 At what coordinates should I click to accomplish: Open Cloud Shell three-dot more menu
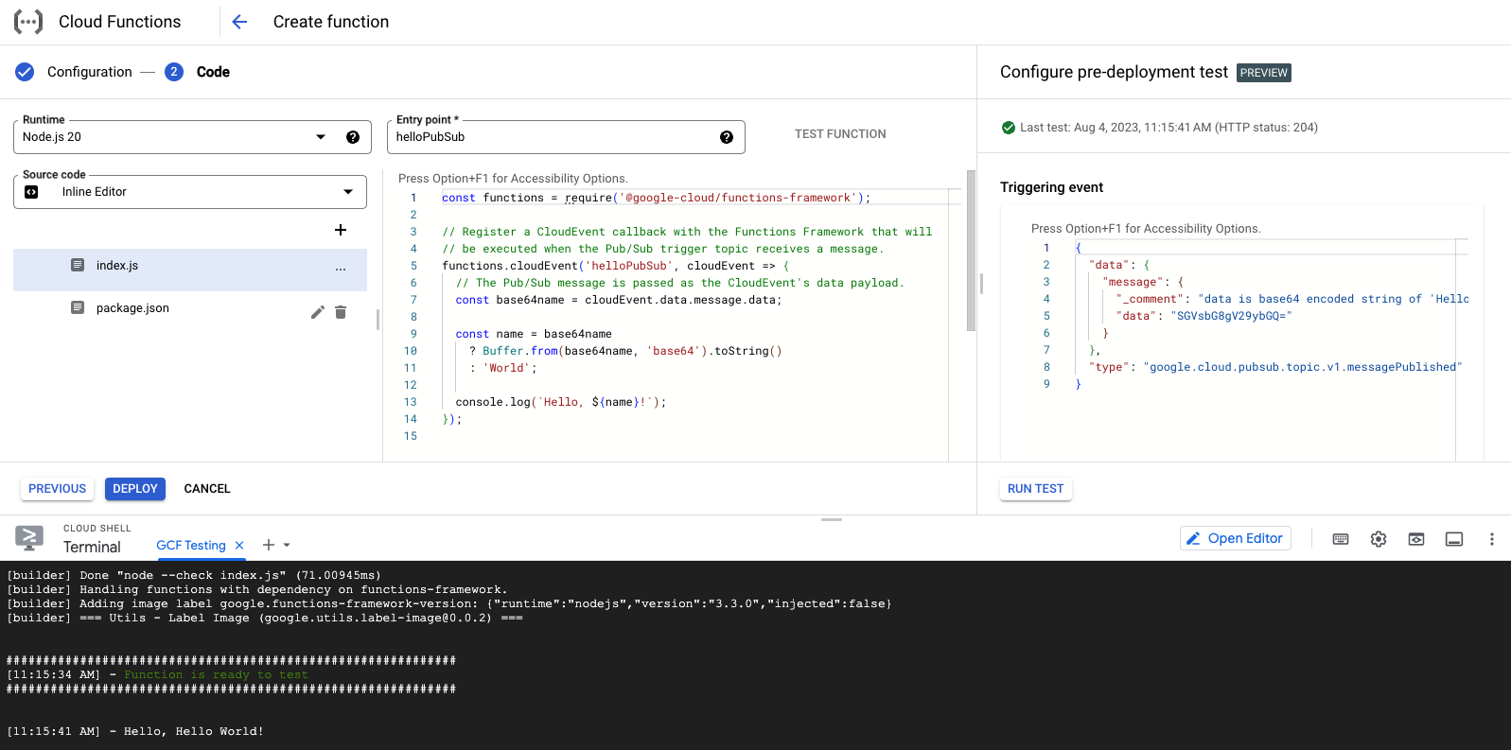point(1492,539)
